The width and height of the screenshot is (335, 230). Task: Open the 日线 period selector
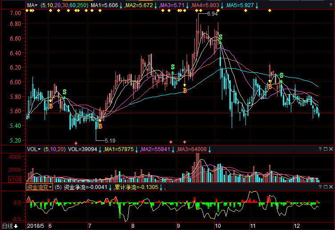(10, 226)
